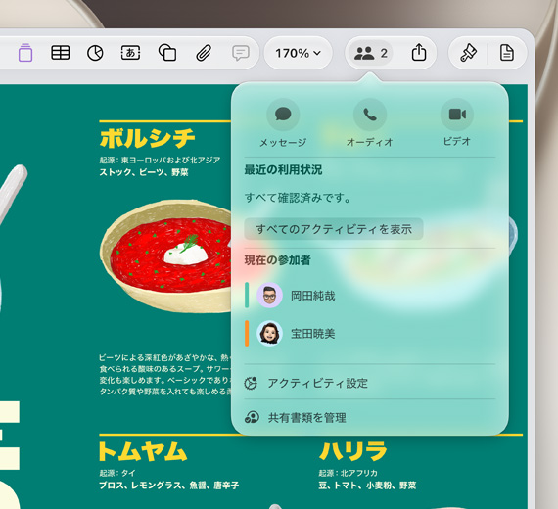
Task: Open the Document inspector icon
Action: click(506, 53)
